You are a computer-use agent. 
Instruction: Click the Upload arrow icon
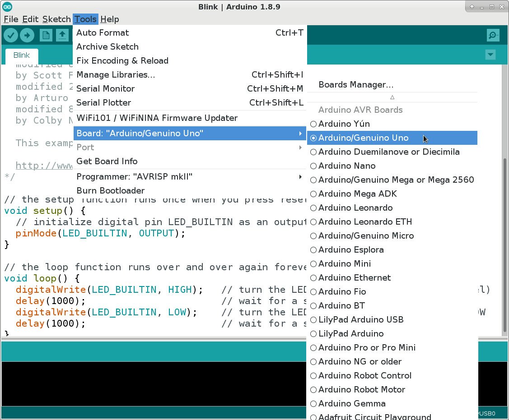coord(27,35)
